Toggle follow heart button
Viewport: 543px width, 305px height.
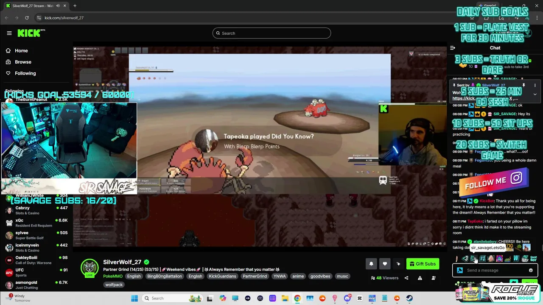[x=385, y=263]
